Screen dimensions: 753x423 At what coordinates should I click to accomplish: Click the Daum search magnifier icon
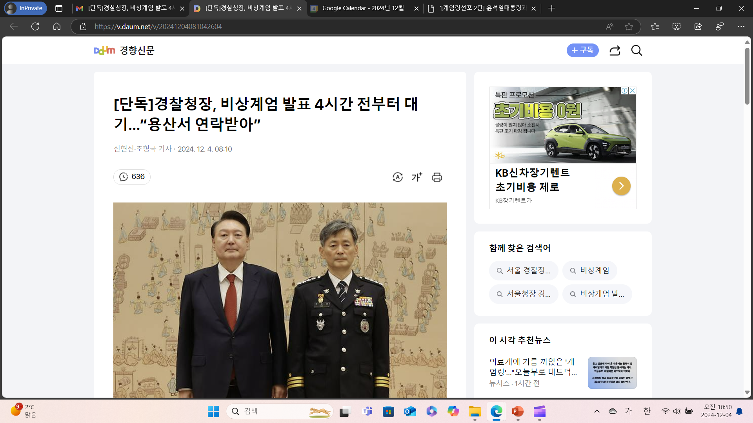click(637, 51)
